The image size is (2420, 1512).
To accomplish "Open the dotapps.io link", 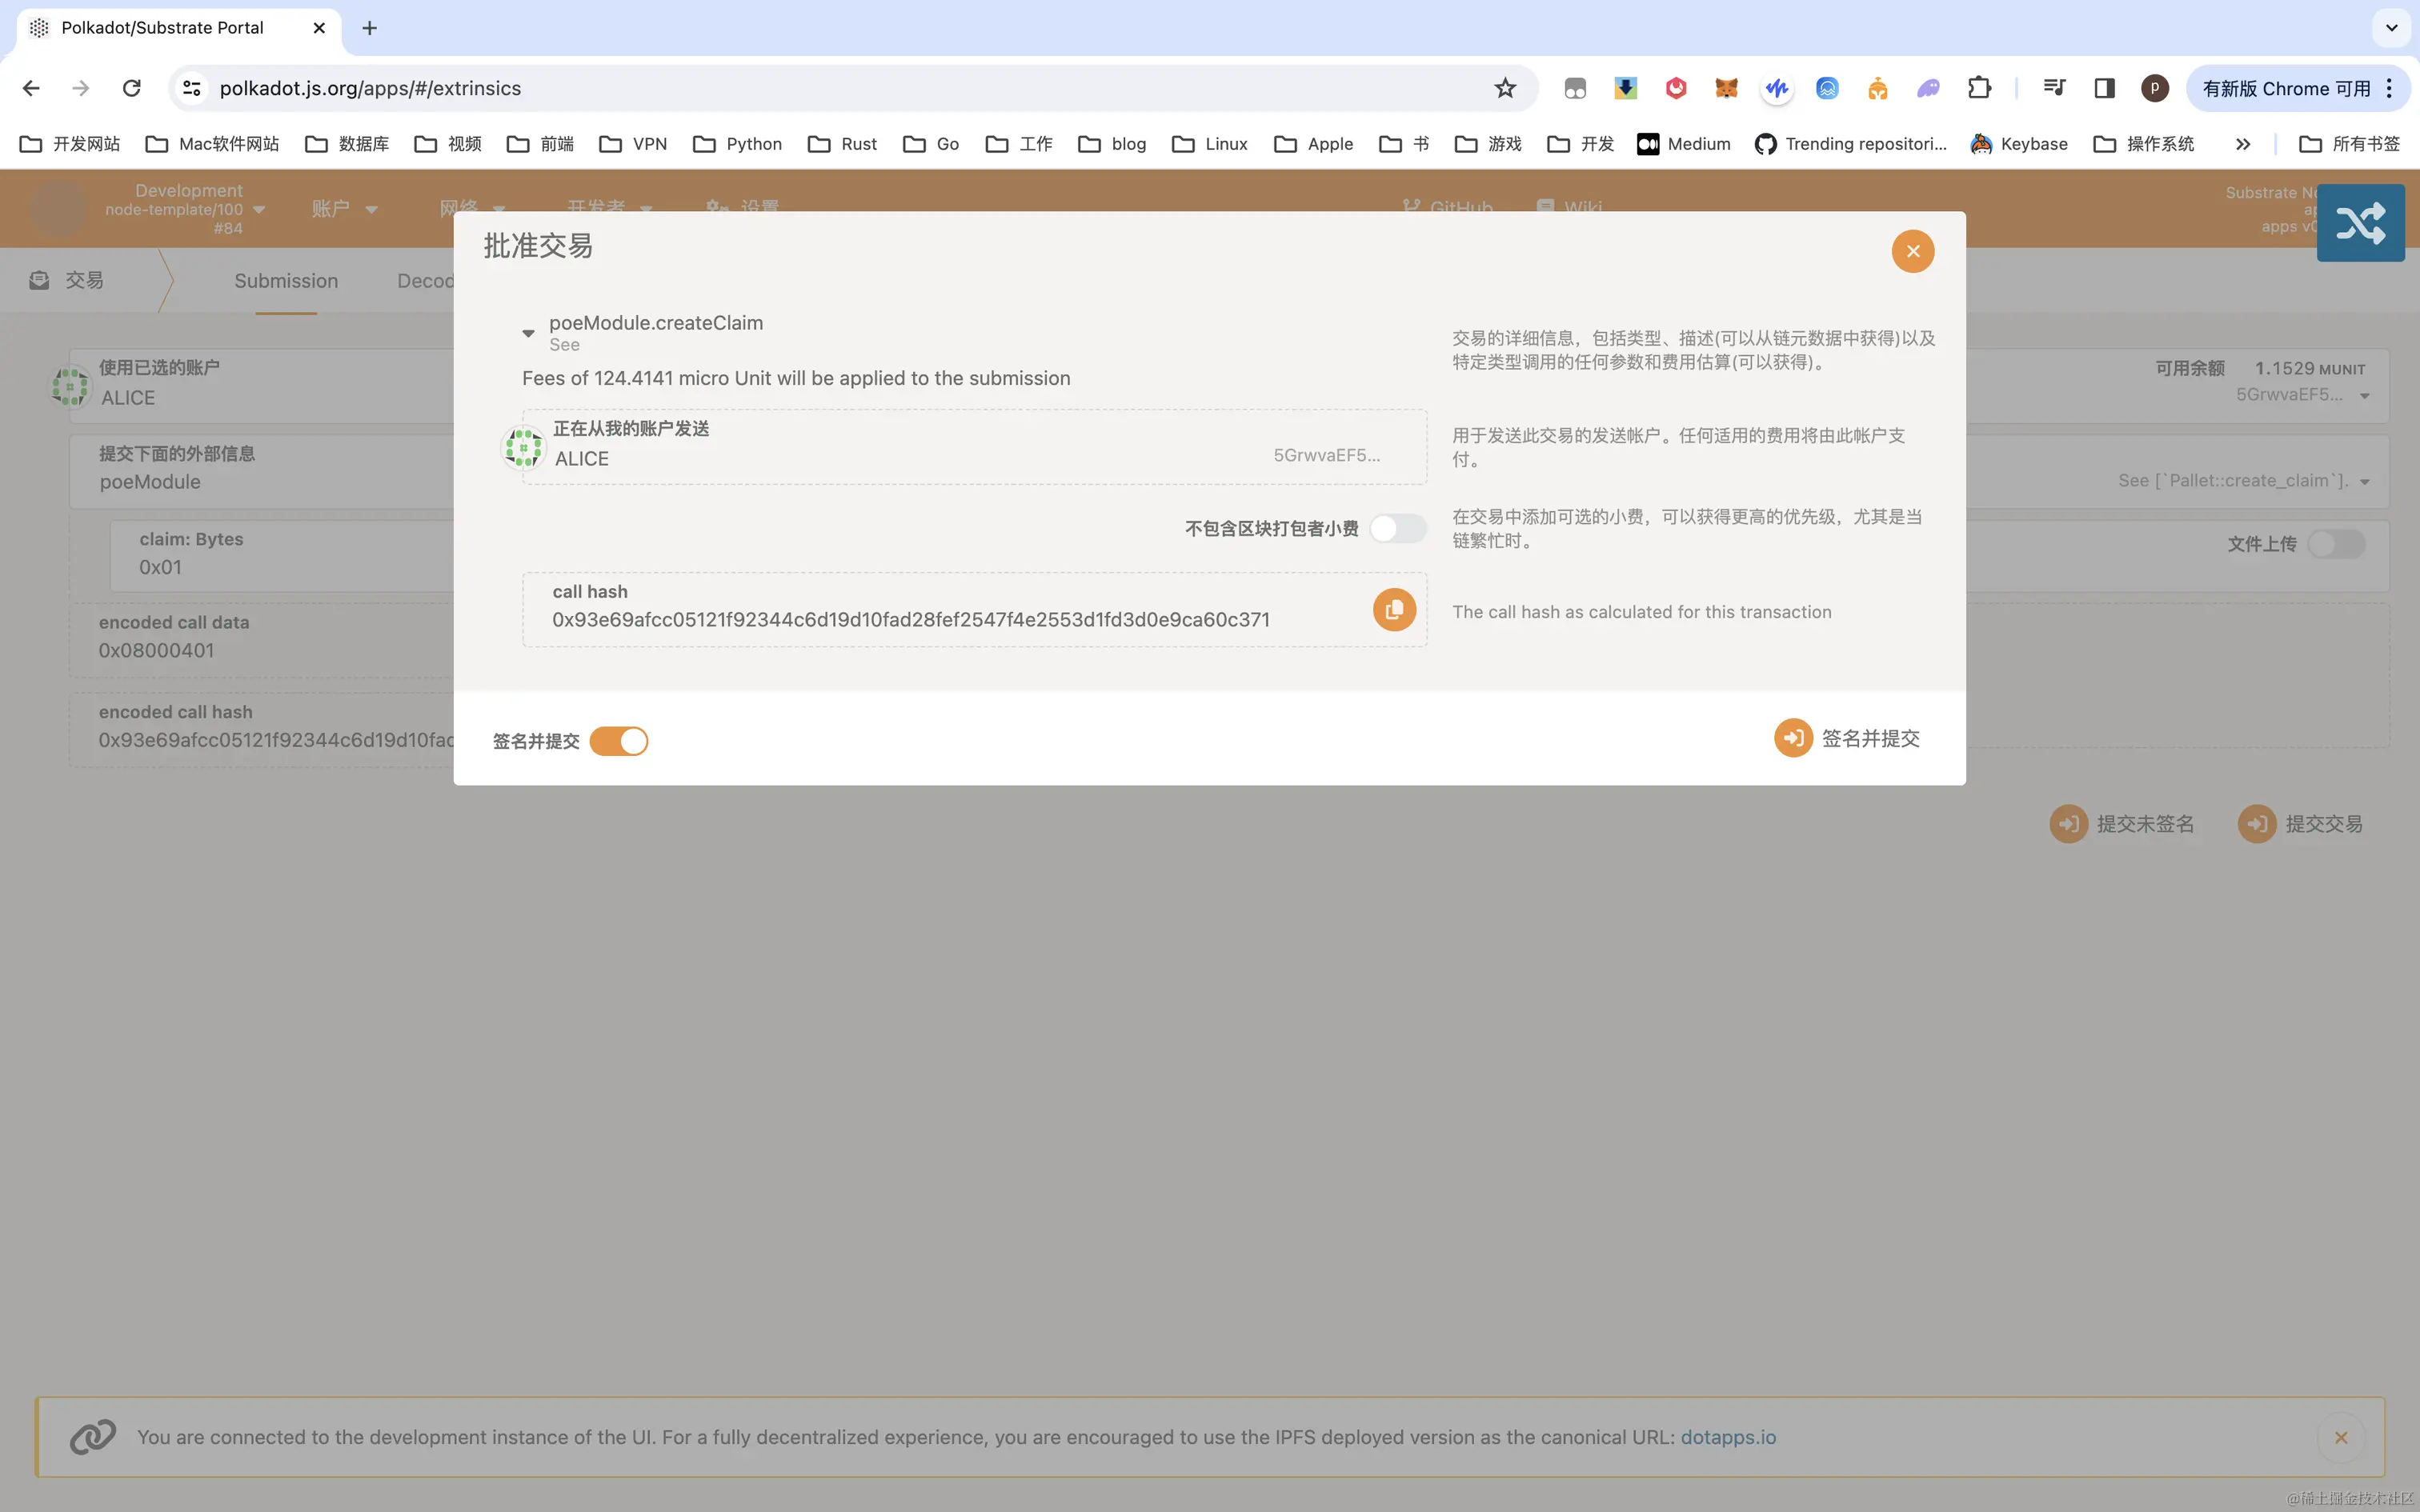I will pos(1728,1437).
